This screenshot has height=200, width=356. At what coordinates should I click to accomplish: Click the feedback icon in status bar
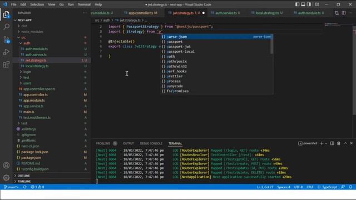(343, 187)
